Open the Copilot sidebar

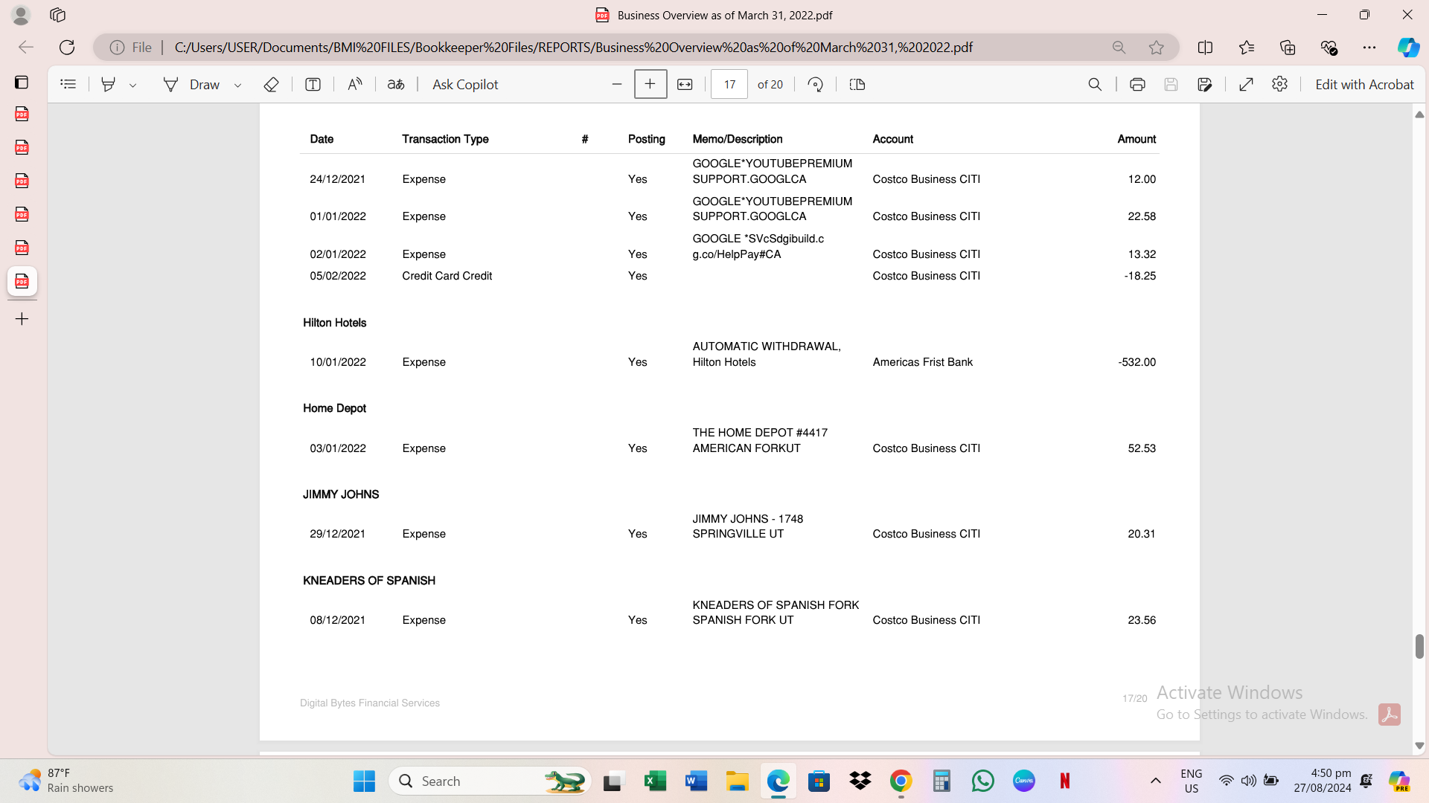tap(1408, 48)
